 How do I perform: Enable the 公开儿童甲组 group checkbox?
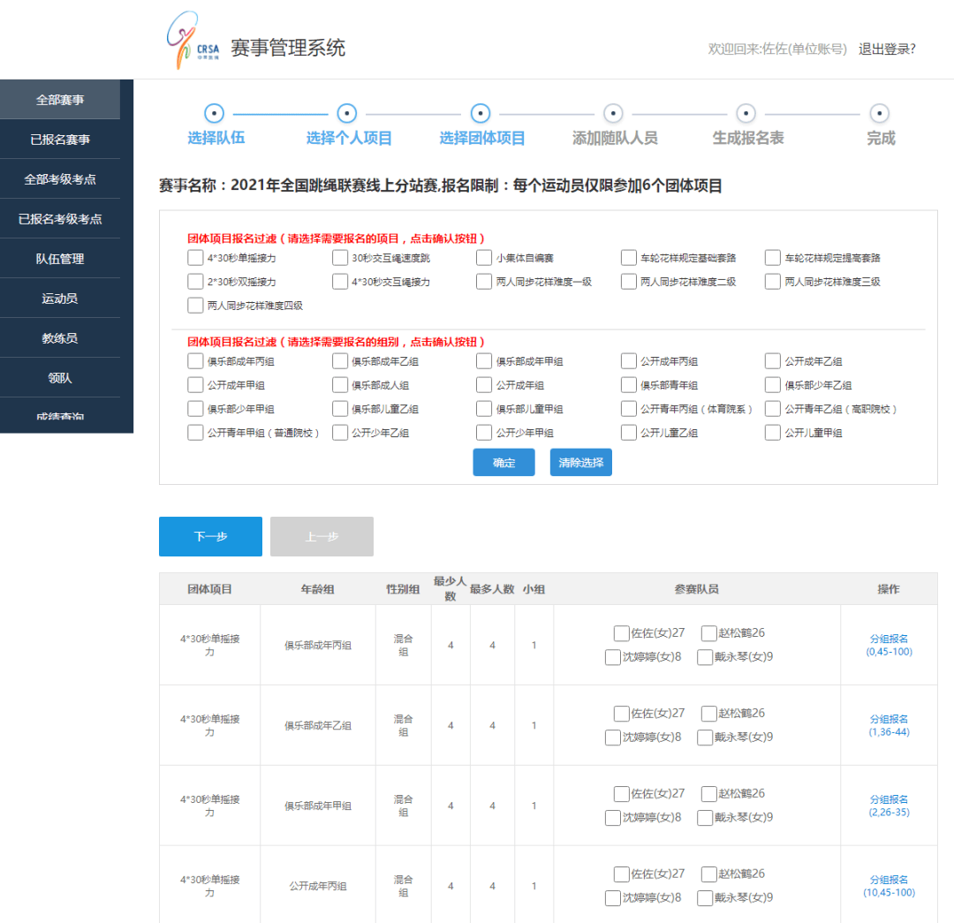click(773, 433)
